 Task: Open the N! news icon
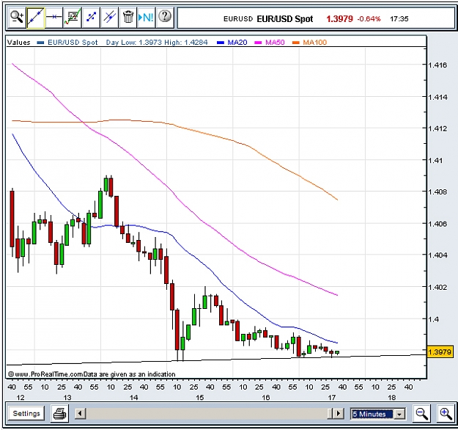point(146,18)
